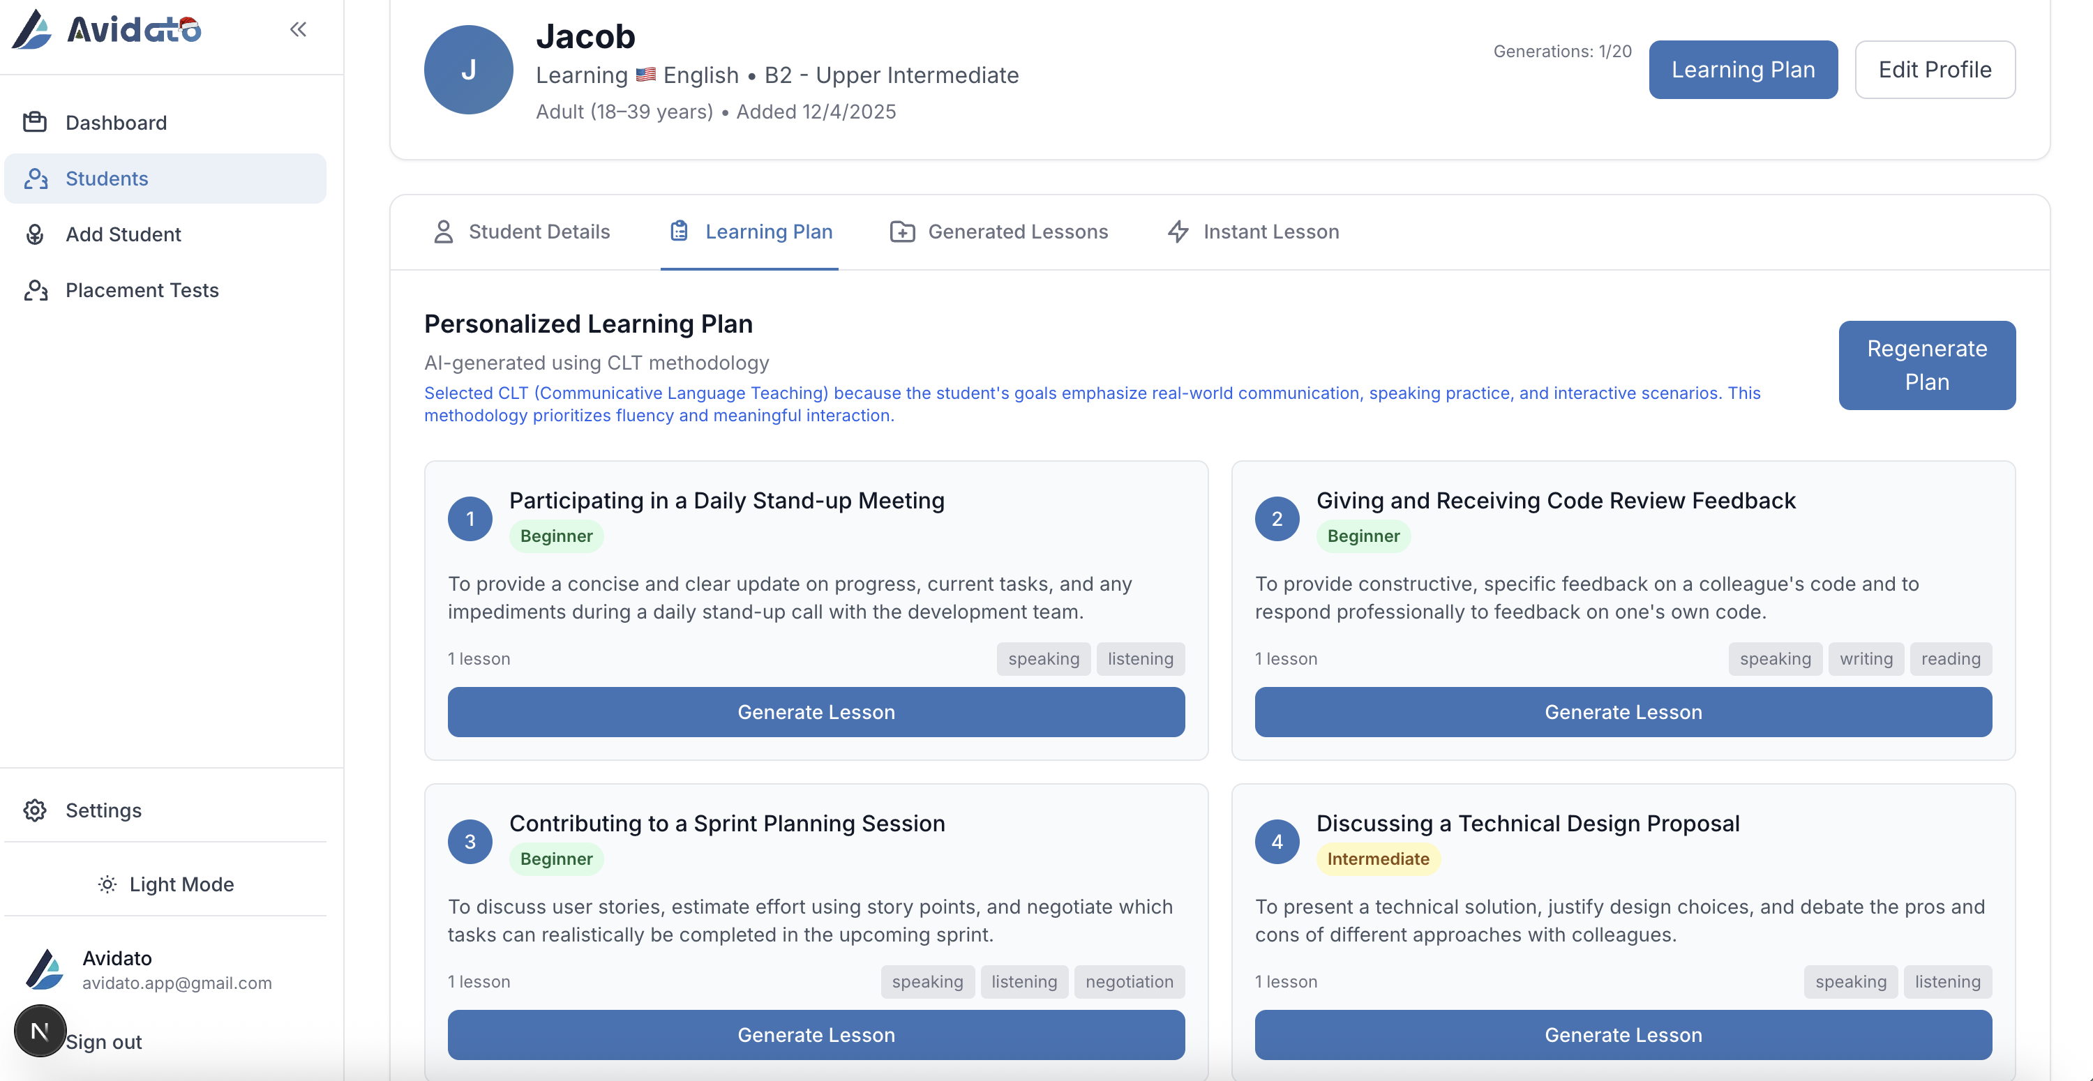
Task: Click the blue Learning Plan header button
Action: point(1743,70)
